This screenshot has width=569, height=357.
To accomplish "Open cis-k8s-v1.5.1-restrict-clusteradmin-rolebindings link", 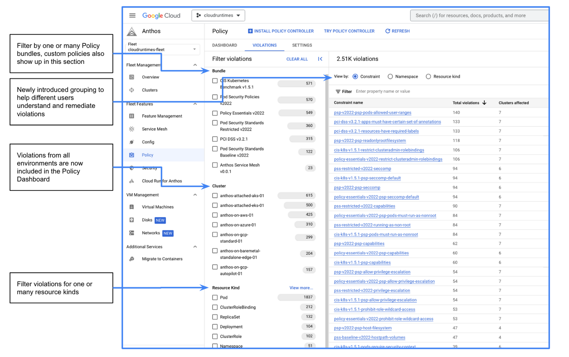I will tap(379, 150).
